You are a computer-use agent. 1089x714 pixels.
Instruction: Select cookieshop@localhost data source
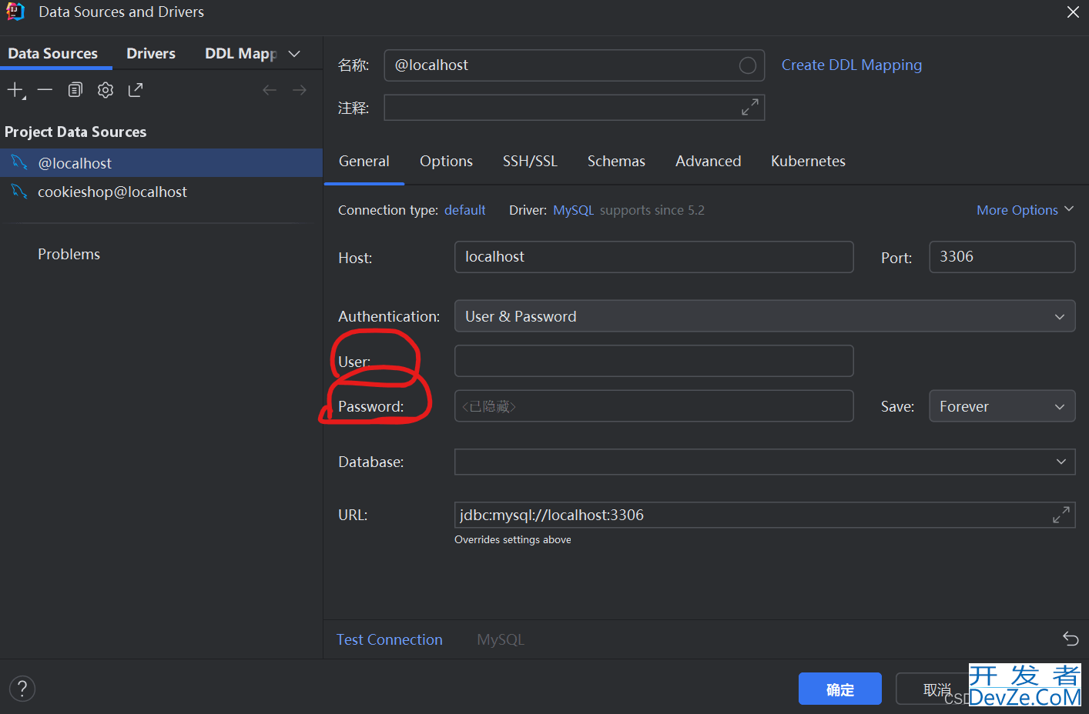coord(161,192)
